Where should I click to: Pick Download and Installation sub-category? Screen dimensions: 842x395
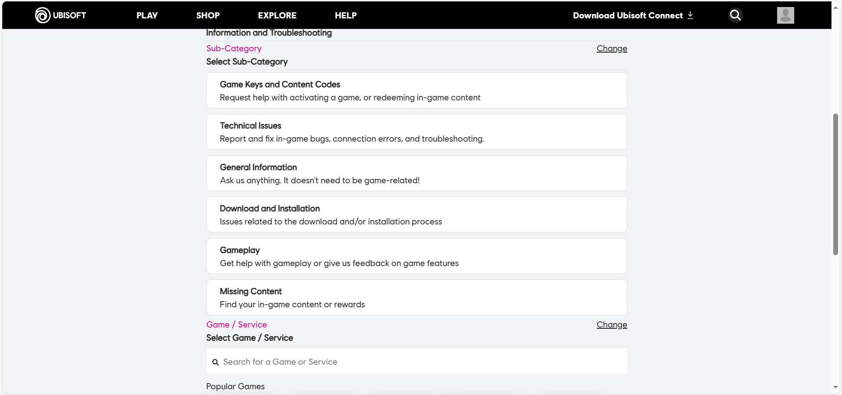click(x=417, y=215)
